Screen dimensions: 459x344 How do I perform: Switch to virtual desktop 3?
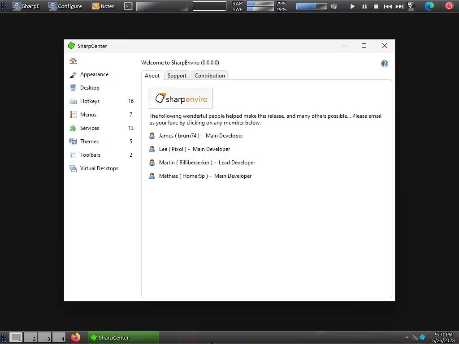44,338
